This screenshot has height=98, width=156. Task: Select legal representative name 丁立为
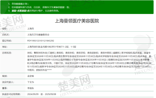[x=31, y=82]
